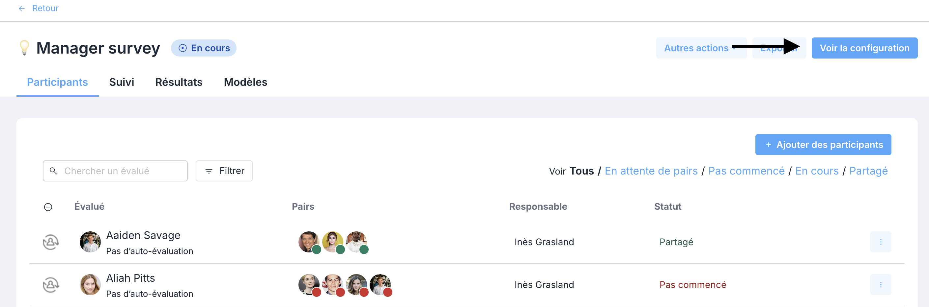Viewport: 929px width, 307px height.
Task: Filter view by En attente de pairs
Action: coord(651,171)
